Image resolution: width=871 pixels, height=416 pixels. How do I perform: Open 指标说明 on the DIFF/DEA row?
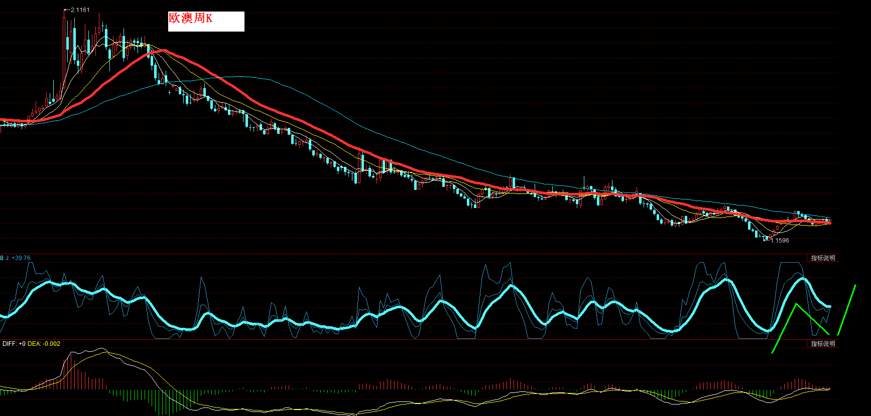[x=823, y=344]
